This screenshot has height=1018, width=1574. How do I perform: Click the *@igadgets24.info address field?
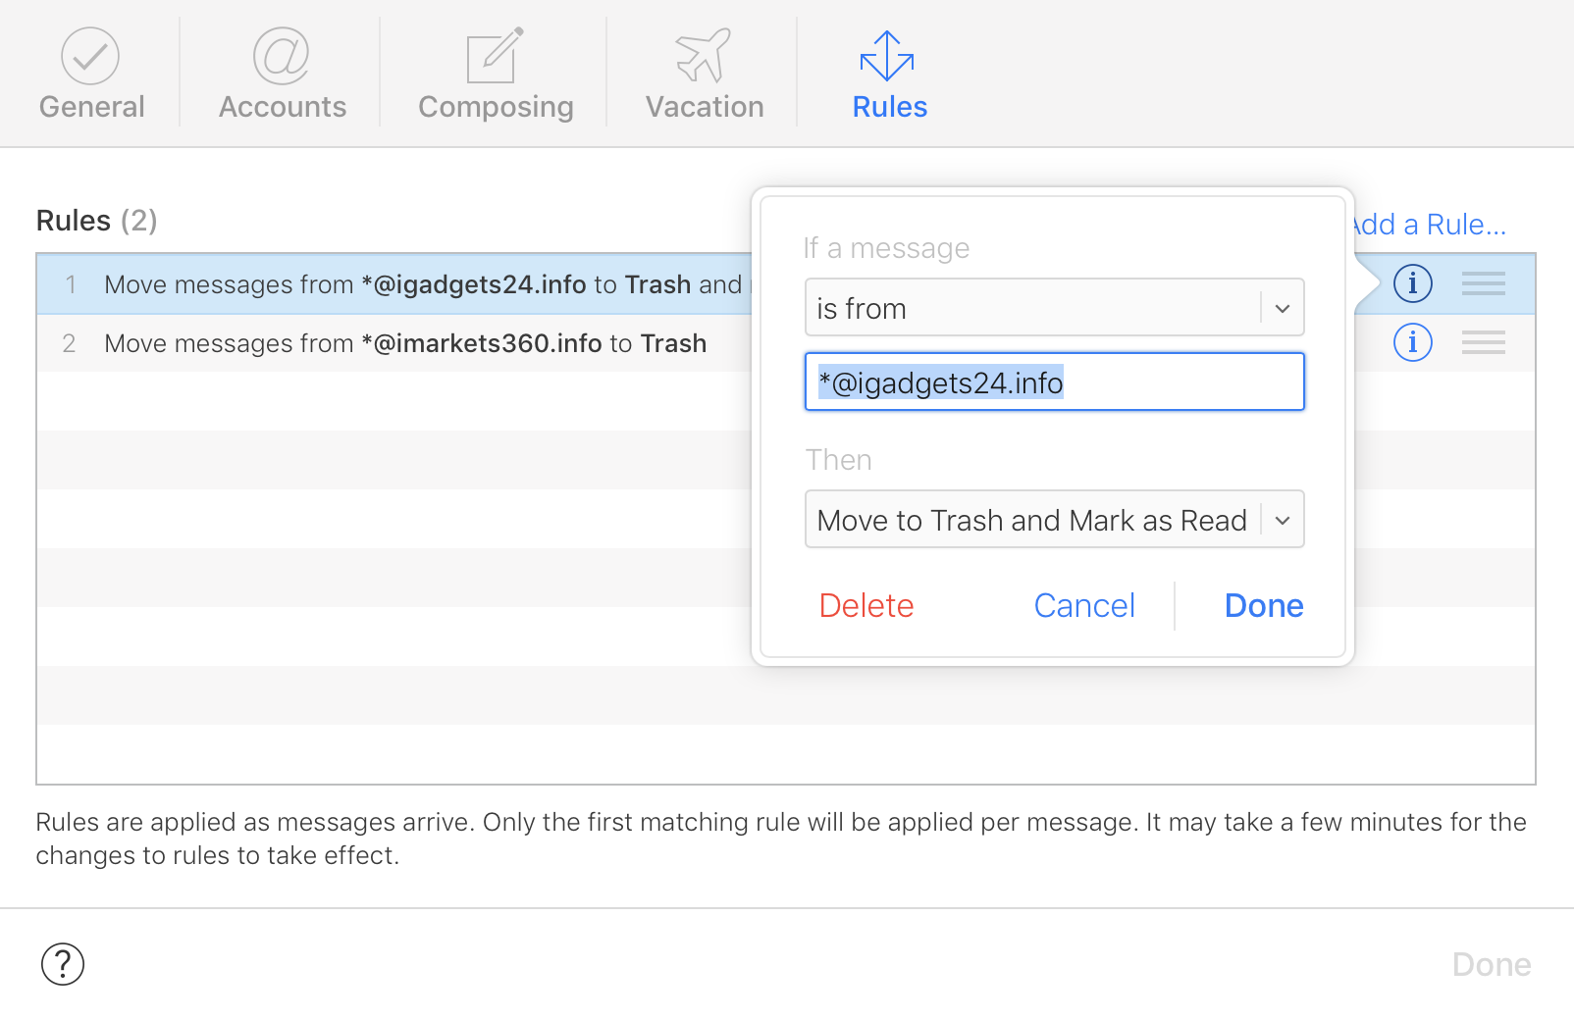coord(1054,382)
